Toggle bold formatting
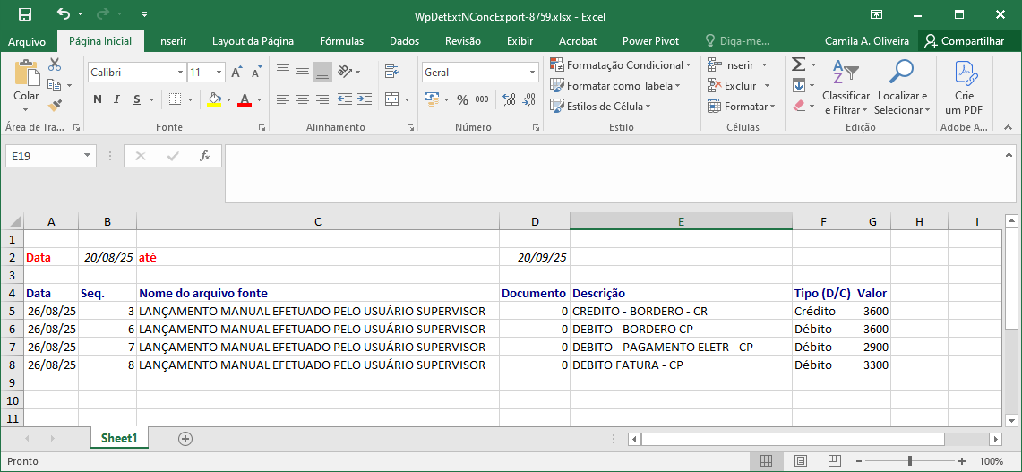Image resolution: width=1022 pixels, height=472 pixels. (x=98, y=99)
